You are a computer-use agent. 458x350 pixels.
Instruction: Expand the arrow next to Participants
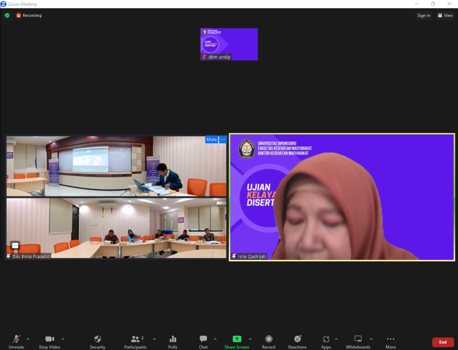154,339
